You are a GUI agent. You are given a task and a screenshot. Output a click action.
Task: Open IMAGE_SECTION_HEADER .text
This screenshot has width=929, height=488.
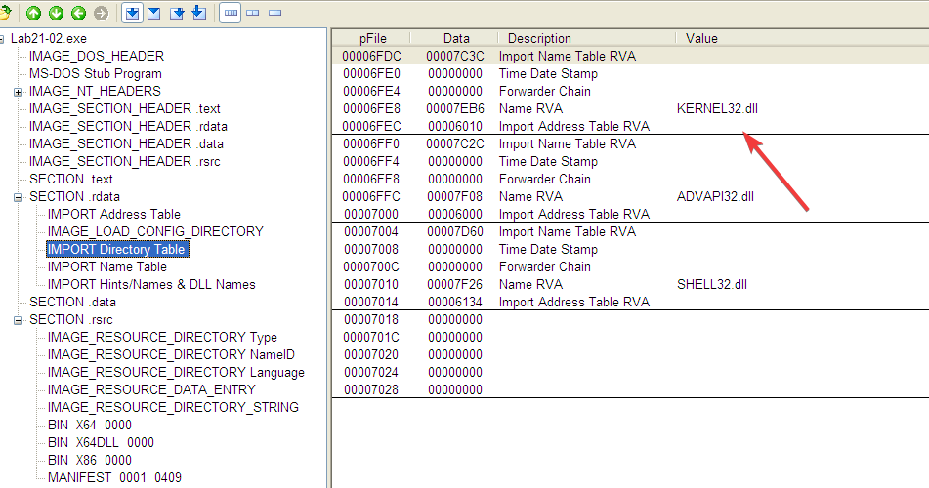pos(124,109)
